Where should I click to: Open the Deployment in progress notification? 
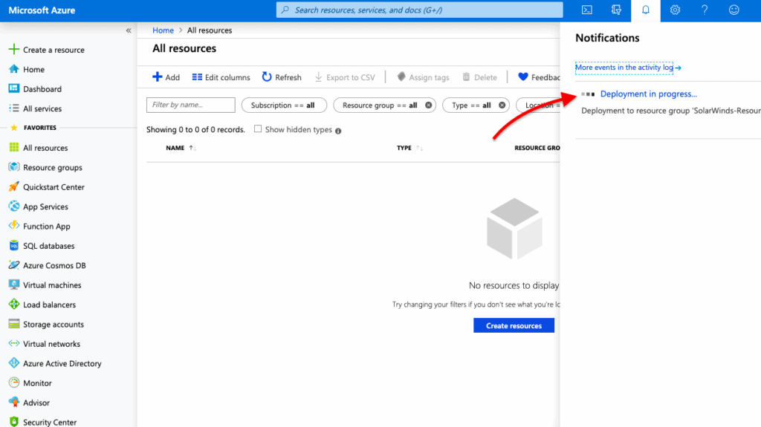pyautogui.click(x=648, y=94)
